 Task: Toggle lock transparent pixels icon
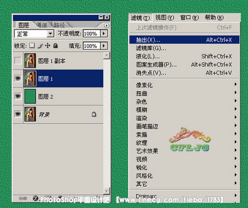pos(32,46)
